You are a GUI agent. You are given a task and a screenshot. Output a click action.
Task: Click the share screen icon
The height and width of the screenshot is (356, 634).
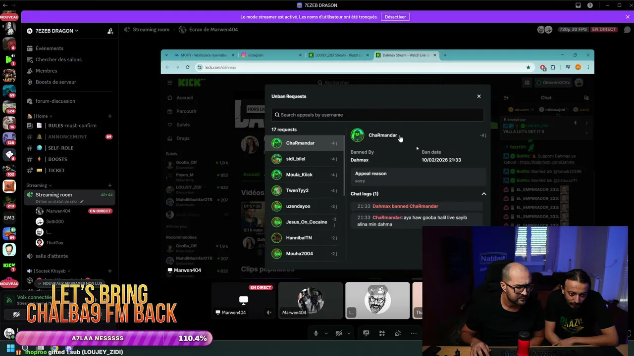coord(366,333)
